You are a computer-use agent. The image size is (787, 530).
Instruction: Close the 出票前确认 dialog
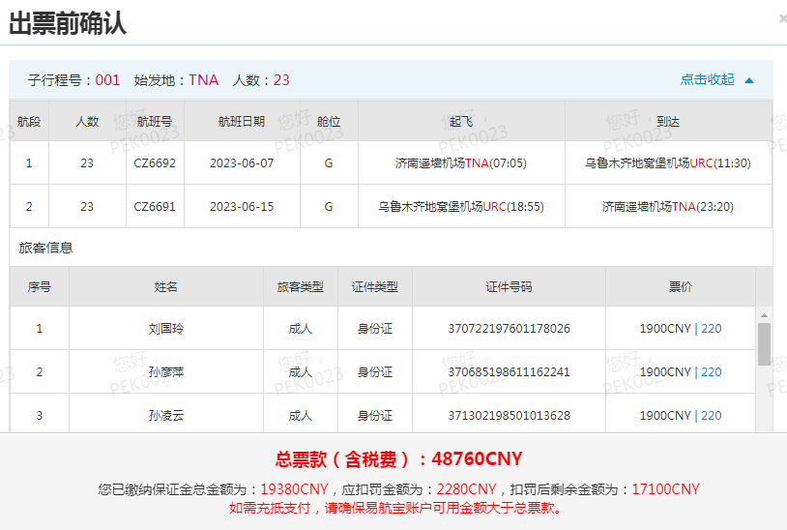(x=782, y=18)
